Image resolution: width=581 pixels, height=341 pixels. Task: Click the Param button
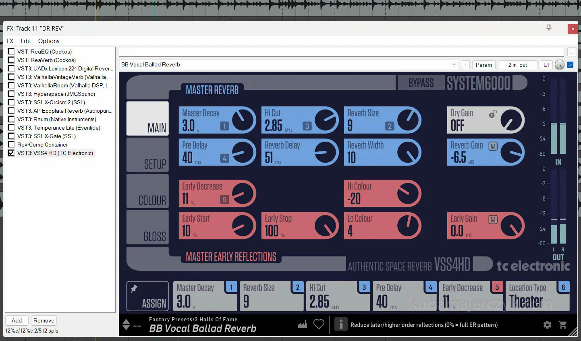pyautogui.click(x=483, y=65)
